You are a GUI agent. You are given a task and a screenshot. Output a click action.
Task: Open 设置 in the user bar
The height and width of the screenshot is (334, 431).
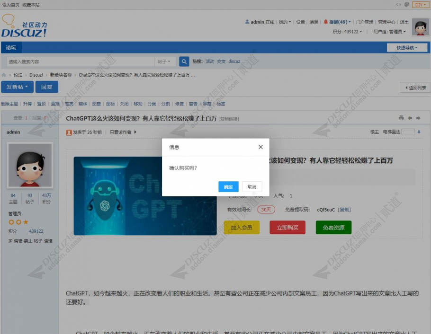(300, 22)
